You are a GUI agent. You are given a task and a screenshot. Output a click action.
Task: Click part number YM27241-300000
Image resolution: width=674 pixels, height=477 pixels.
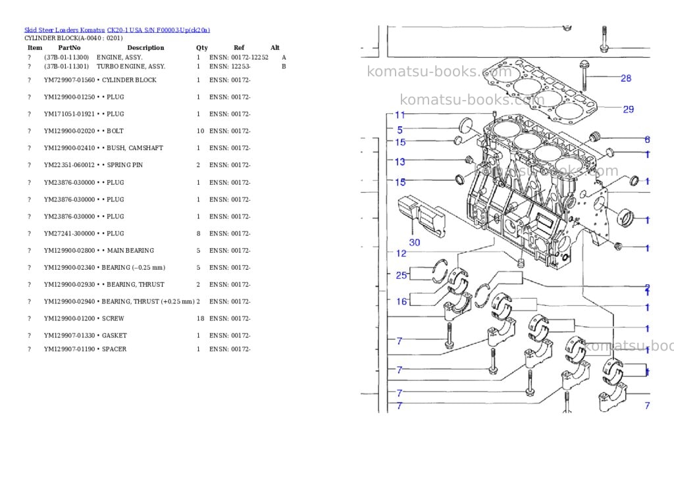[69, 234]
